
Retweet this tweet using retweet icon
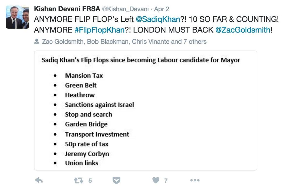coord(79,180)
